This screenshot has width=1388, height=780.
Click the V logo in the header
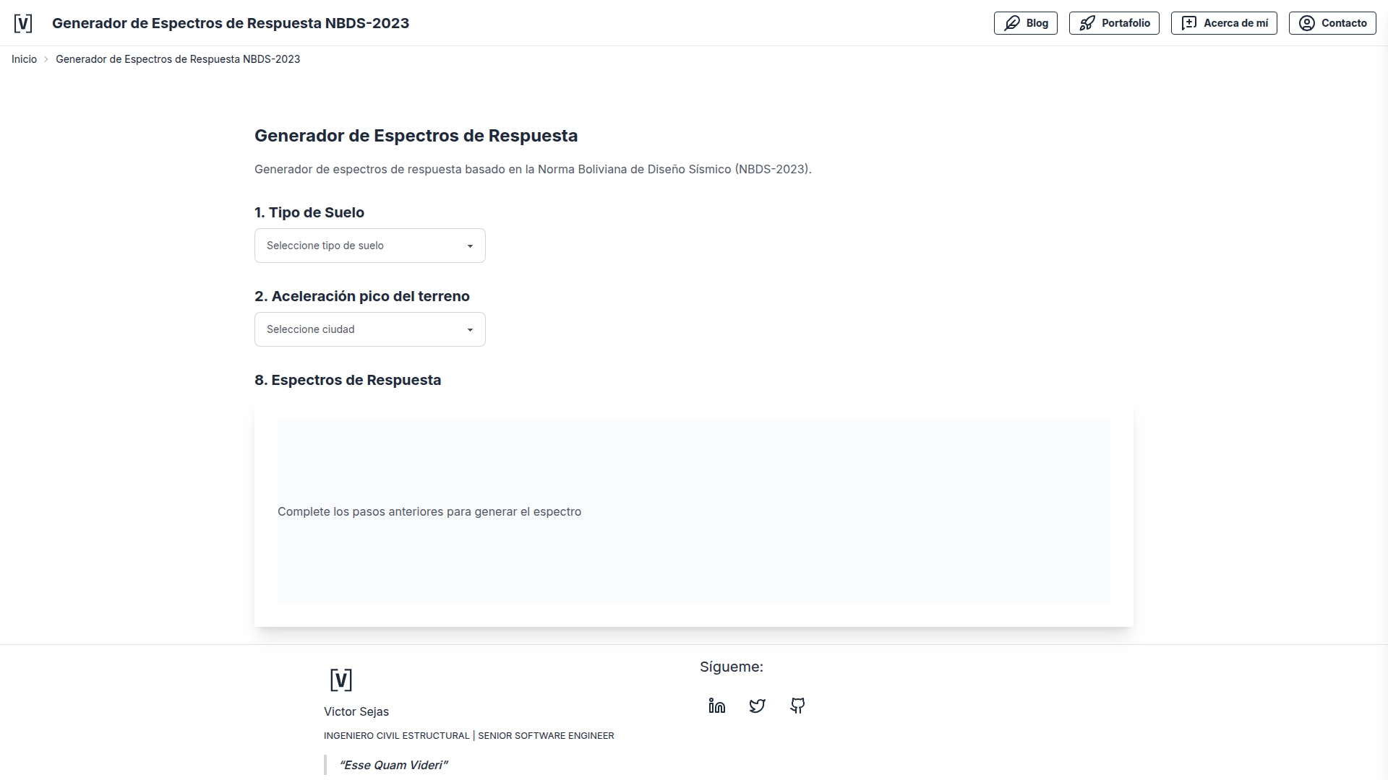tap(22, 22)
